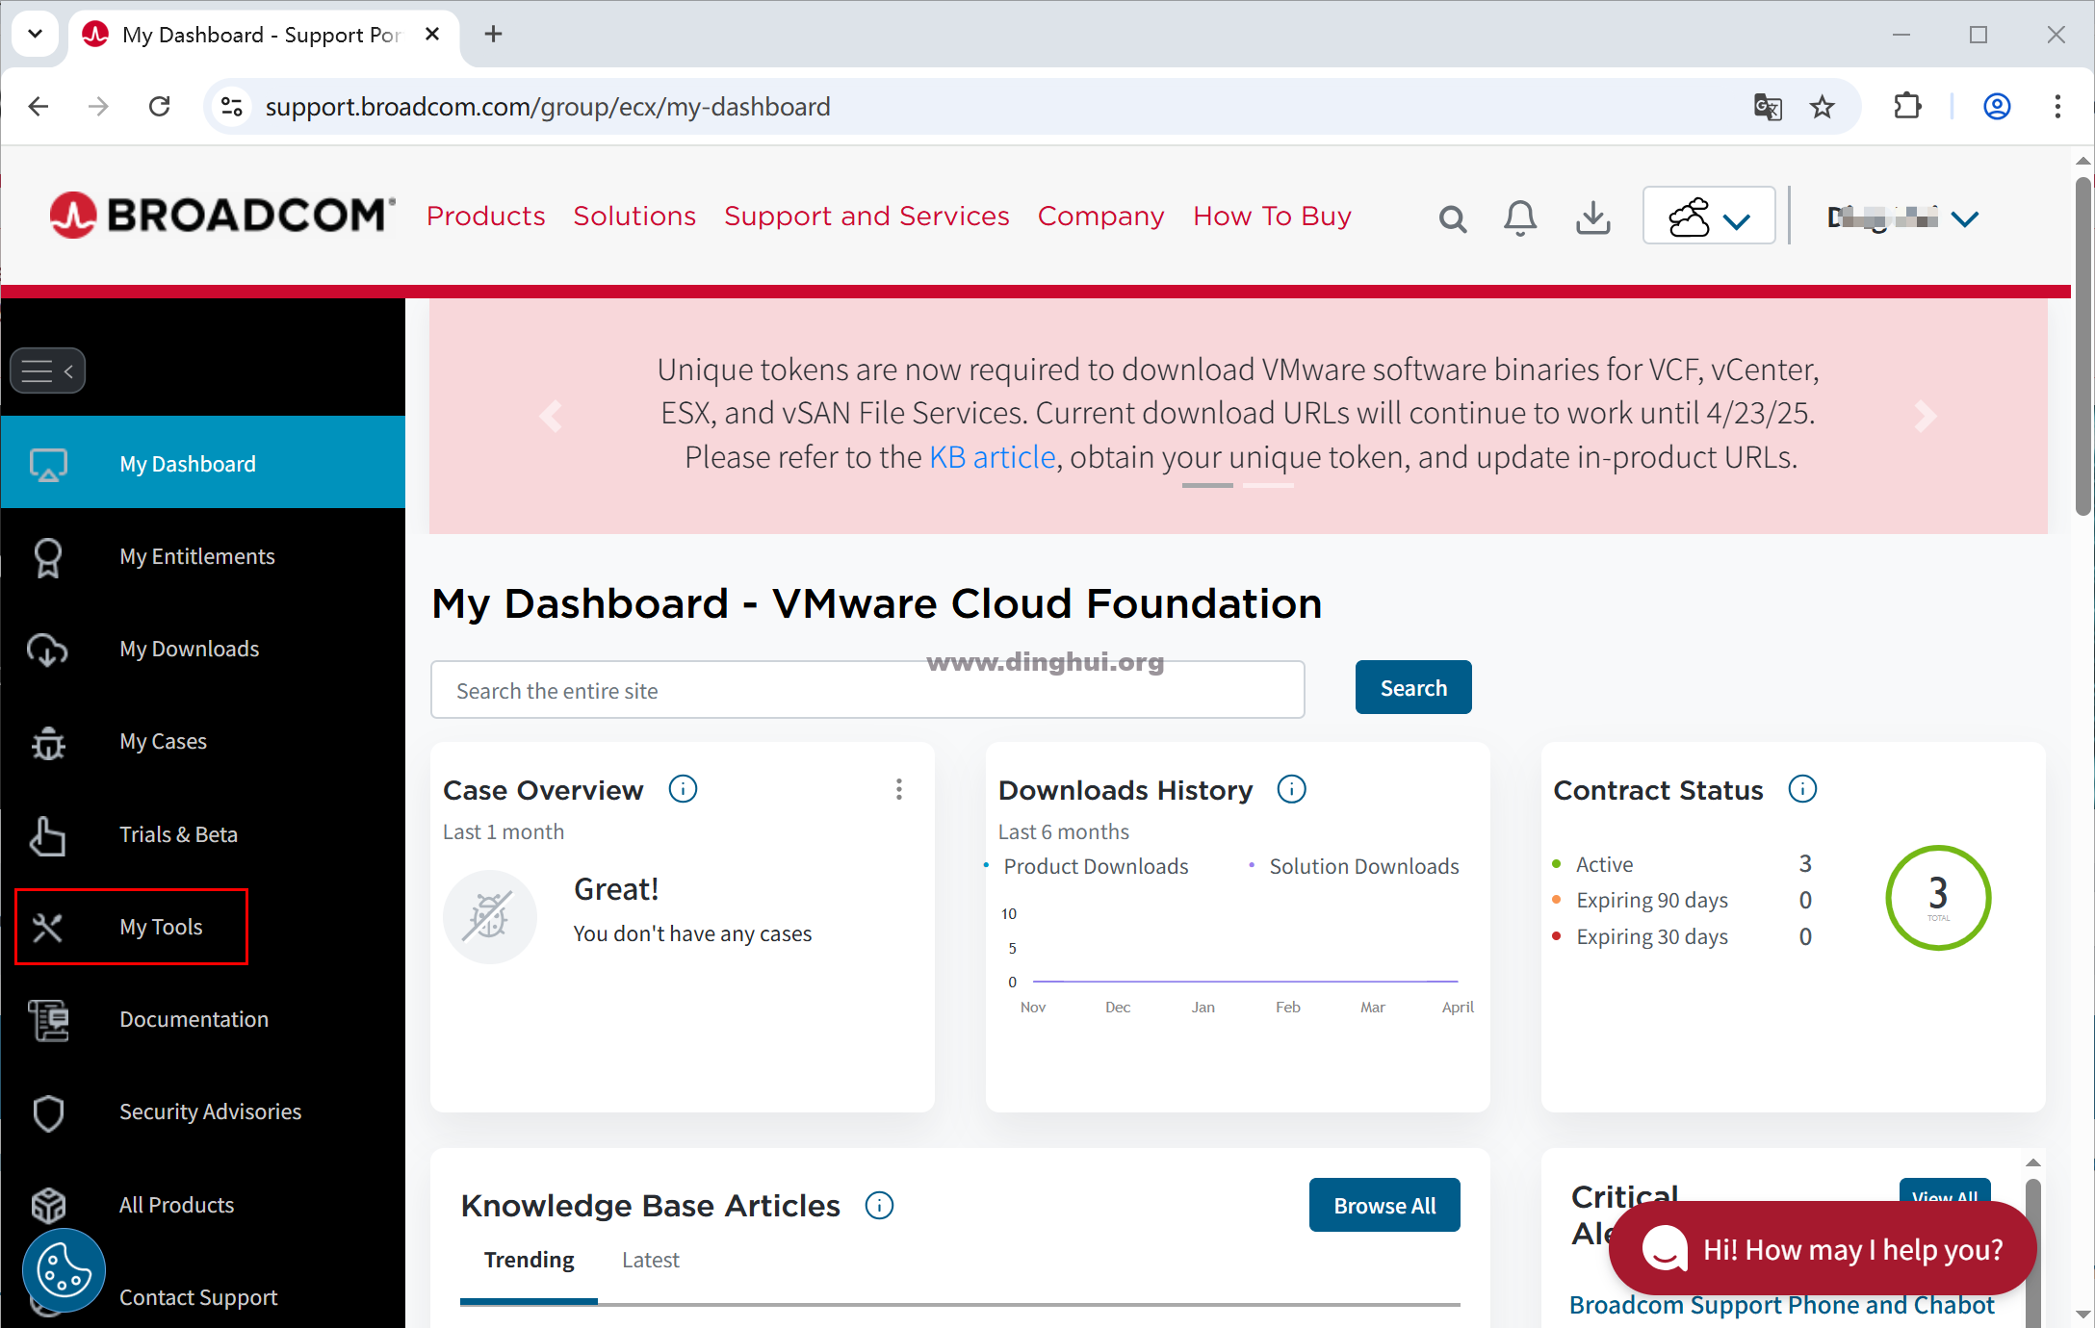The height and width of the screenshot is (1328, 2095).
Task: Open cookie preferences icon
Action: pos(64,1270)
